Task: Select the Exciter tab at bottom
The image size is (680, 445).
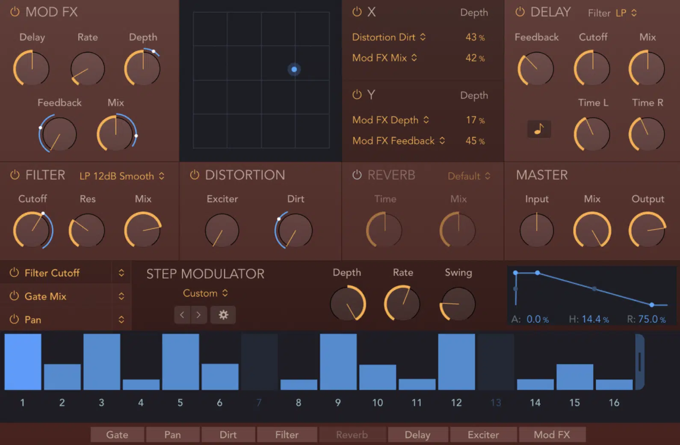Action: [x=483, y=435]
